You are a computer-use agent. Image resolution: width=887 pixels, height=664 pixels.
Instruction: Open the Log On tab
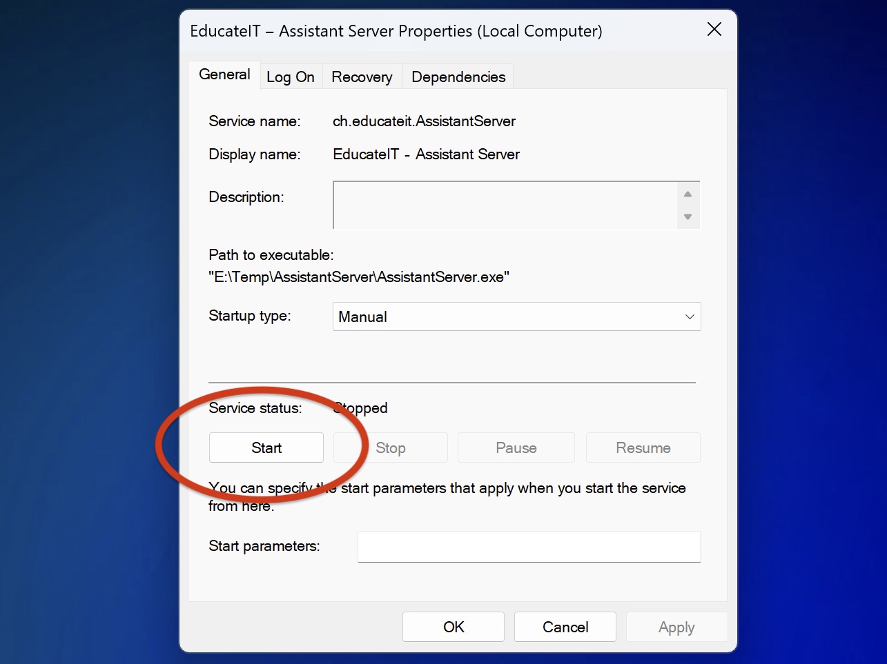pos(291,77)
